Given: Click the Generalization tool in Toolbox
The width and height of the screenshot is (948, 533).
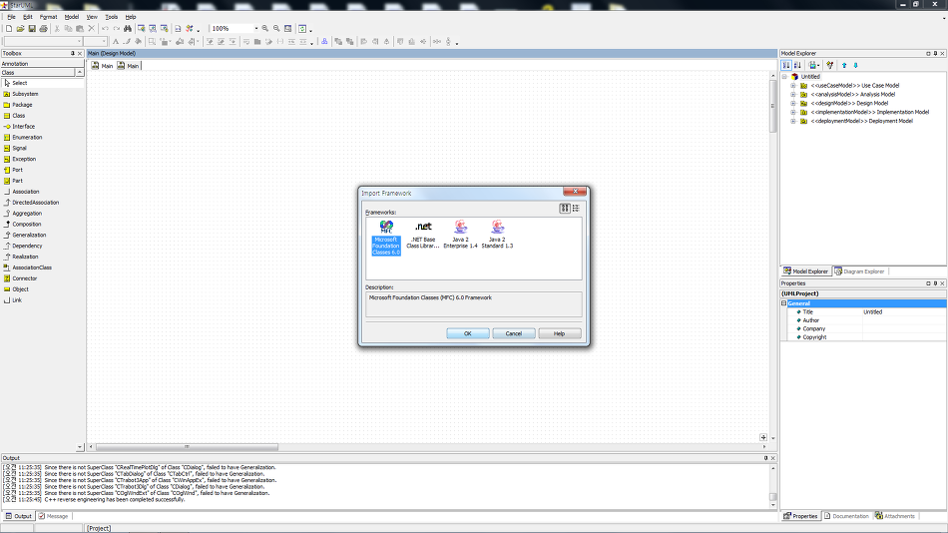Looking at the screenshot, I should pos(29,235).
